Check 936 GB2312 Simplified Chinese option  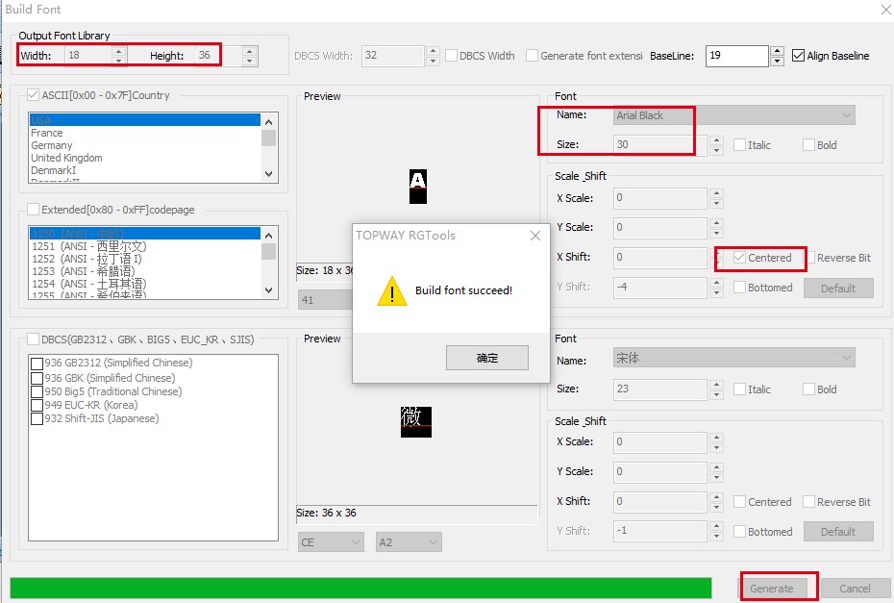[x=37, y=364]
